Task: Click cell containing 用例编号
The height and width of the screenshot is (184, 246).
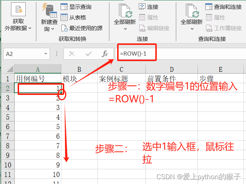Action: 38,78
